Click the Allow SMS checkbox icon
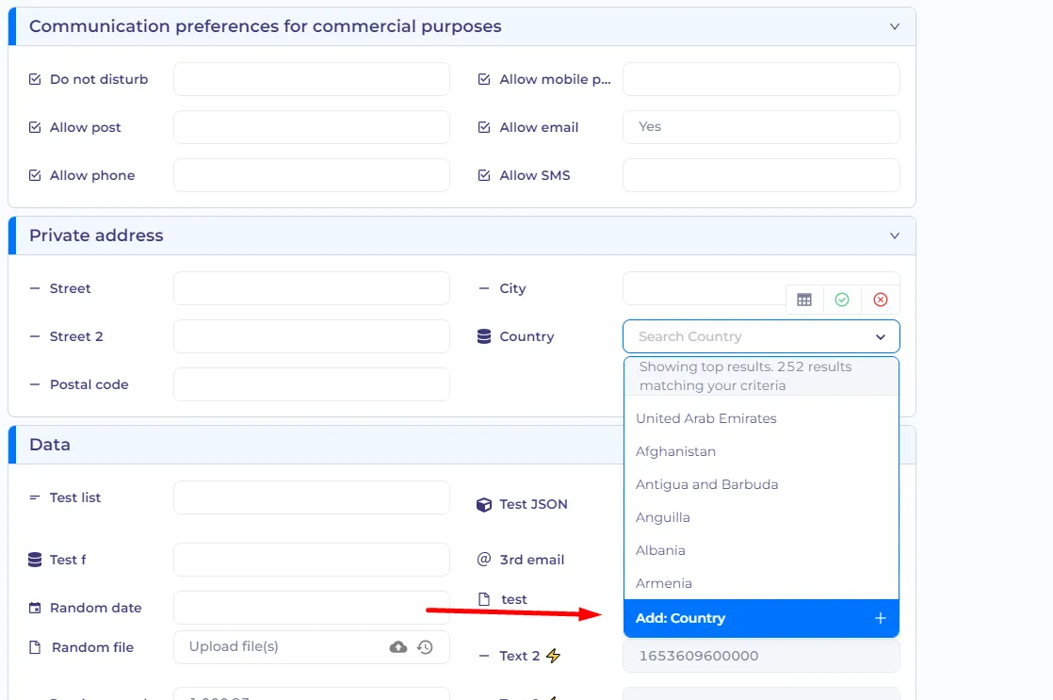This screenshot has width=1053, height=700. (483, 175)
